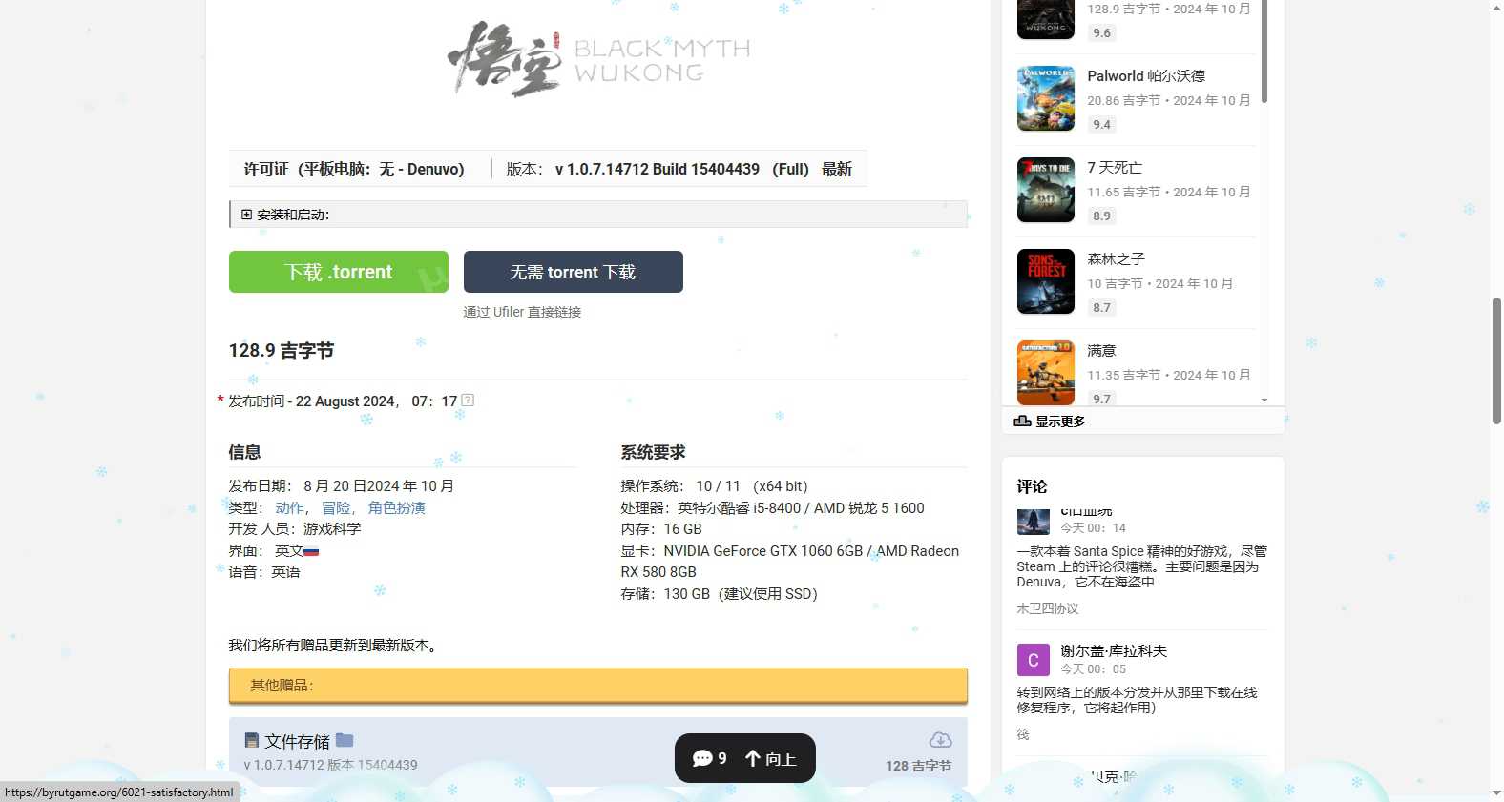
Task: Open the 动作 genre link
Action: [x=290, y=508]
